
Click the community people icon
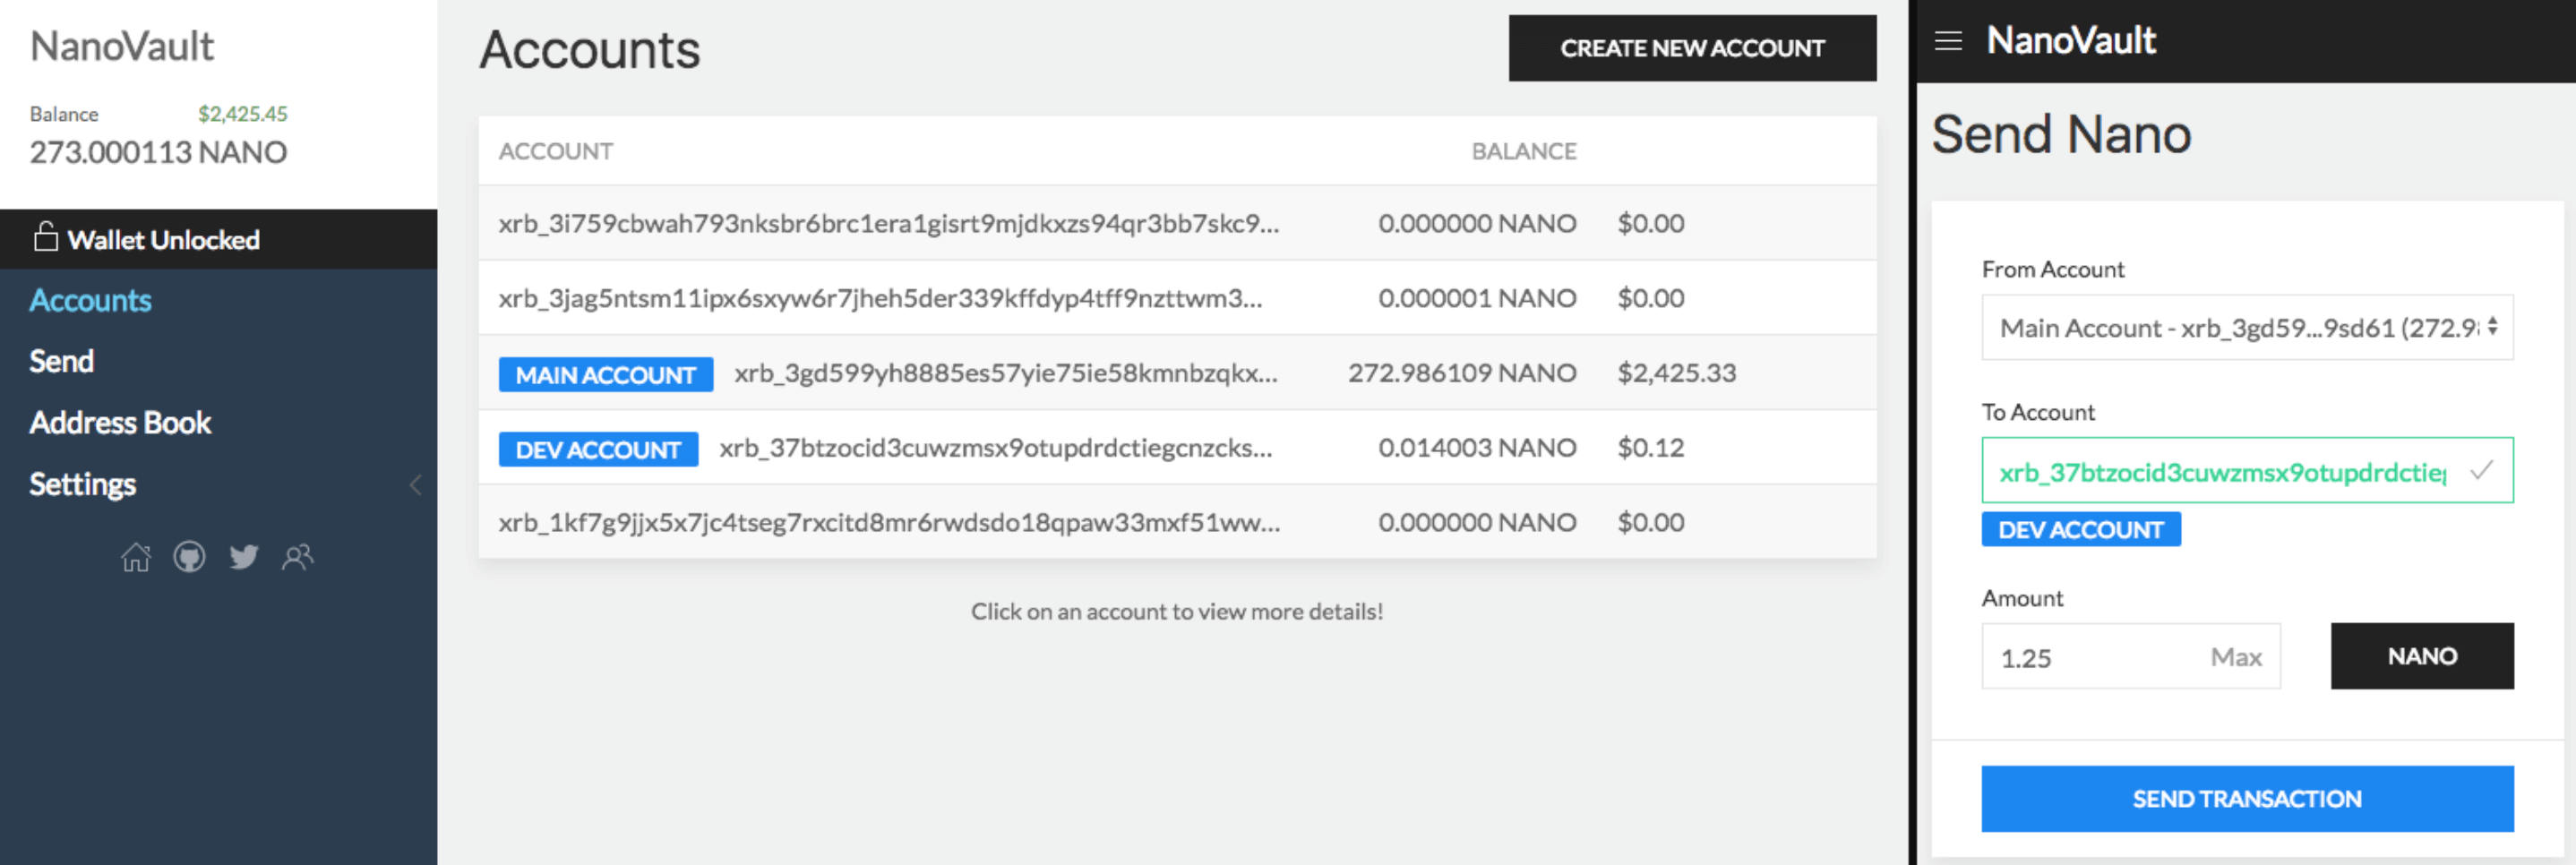(297, 557)
